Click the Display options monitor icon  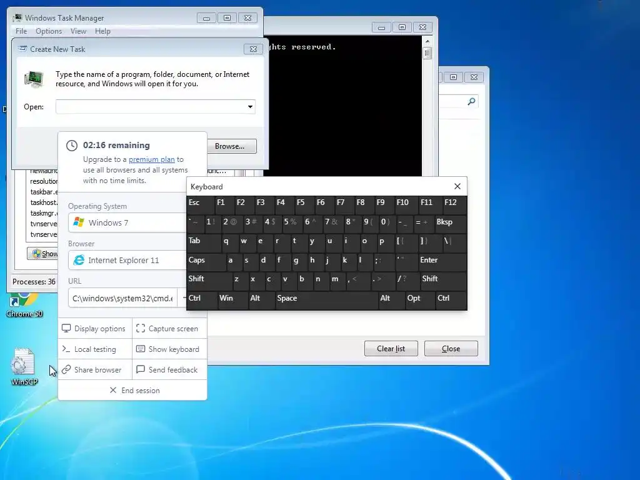coord(66,329)
